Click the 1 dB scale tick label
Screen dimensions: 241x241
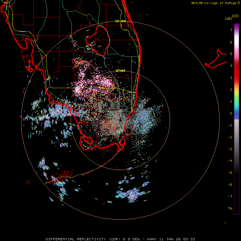tap(231, 101)
